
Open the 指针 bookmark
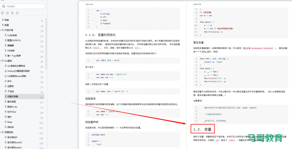coord(9,117)
